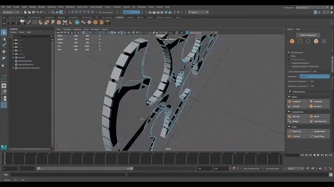Click the Bridge button
The width and height of the screenshot is (334, 187).
(297, 121)
